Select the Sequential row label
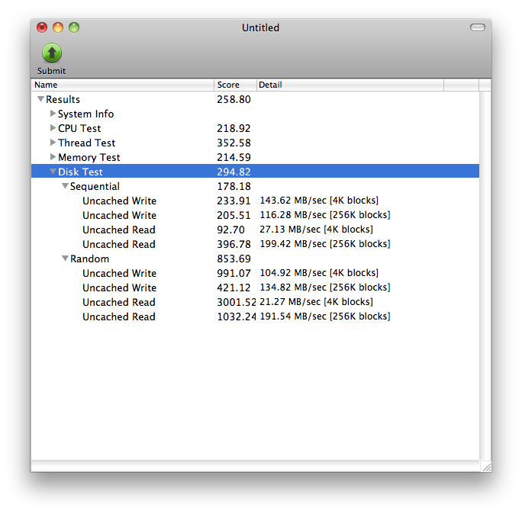The height and width of the screenshot is (514, 522). point(95,186)
